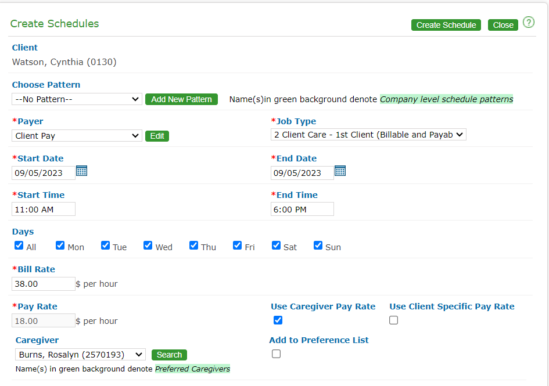Open the Caregiver selection dropdown
This screenshot has height=386, width=549.
coord(80,355)
